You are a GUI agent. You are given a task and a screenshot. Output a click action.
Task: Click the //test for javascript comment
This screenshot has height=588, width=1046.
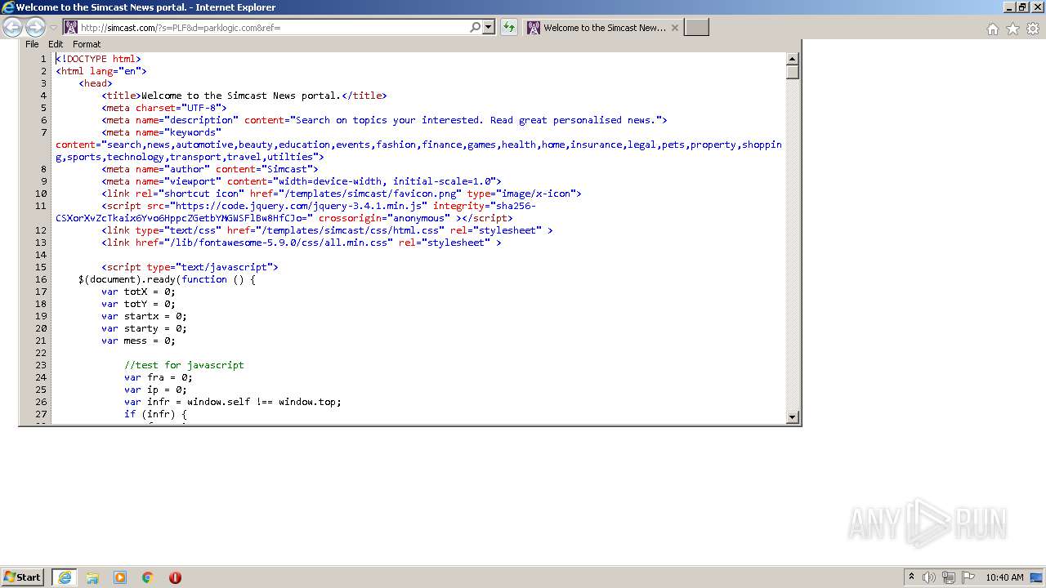pos(184,365)
